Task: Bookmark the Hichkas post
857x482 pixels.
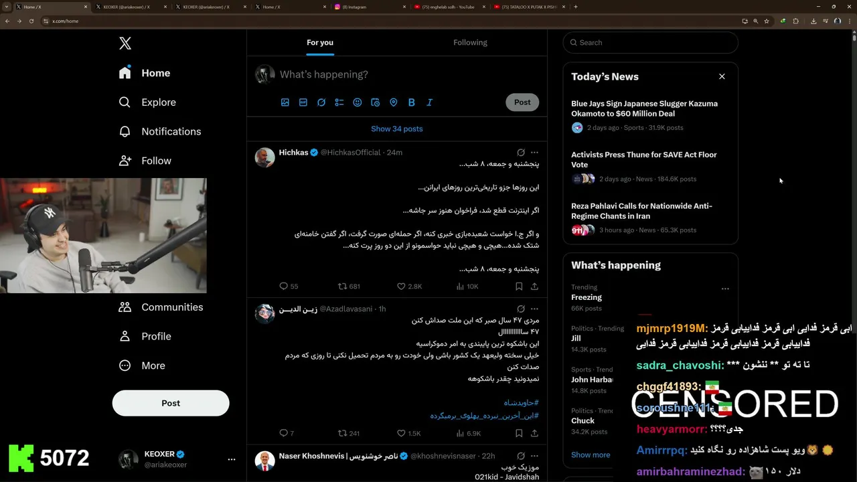Action: [519, 286]
